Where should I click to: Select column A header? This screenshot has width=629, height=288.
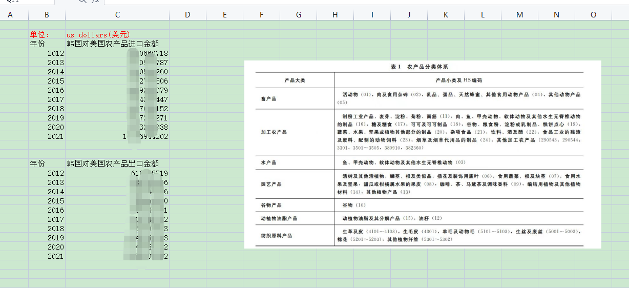tap(10, 15)
